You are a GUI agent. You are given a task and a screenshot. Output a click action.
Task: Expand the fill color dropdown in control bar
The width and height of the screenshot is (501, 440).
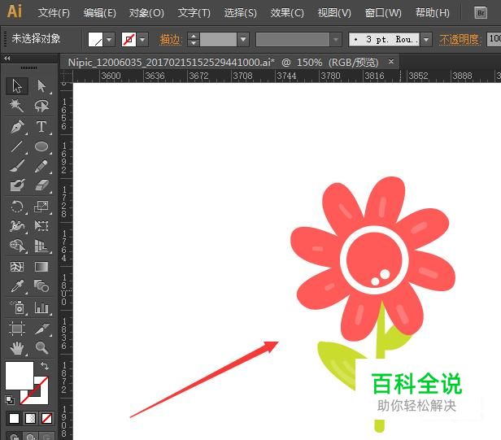pyautogui.click(x=109, y=40)
